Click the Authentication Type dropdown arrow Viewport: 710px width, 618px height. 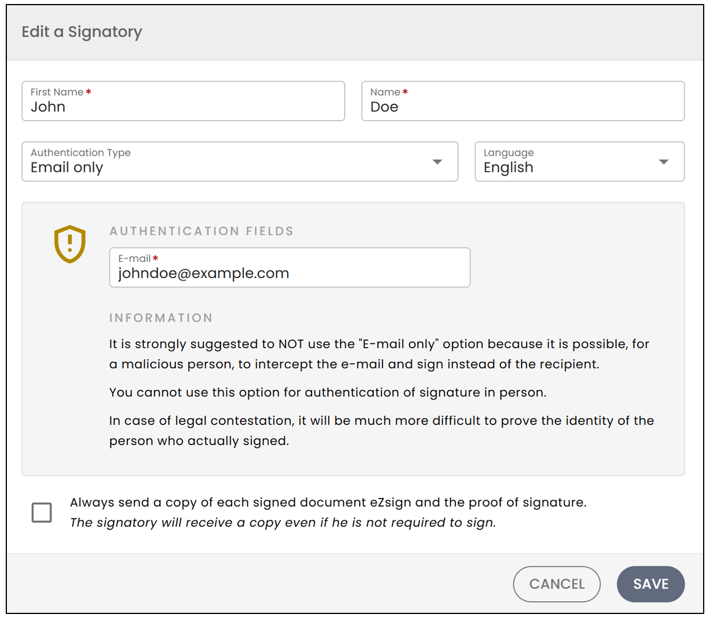click(x=437, y=162)
